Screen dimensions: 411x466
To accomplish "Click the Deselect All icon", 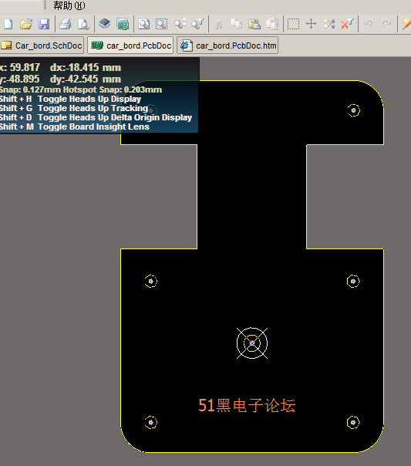I will pyautogui.click(x=329, y=24).
